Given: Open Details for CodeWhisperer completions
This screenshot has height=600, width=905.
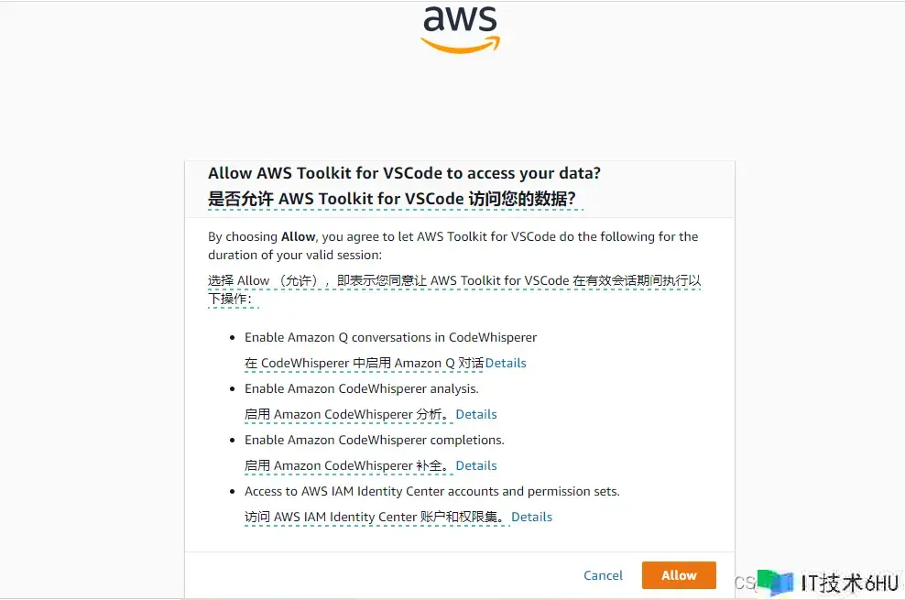Looking at the screenshot, I should tap(476, 465).
